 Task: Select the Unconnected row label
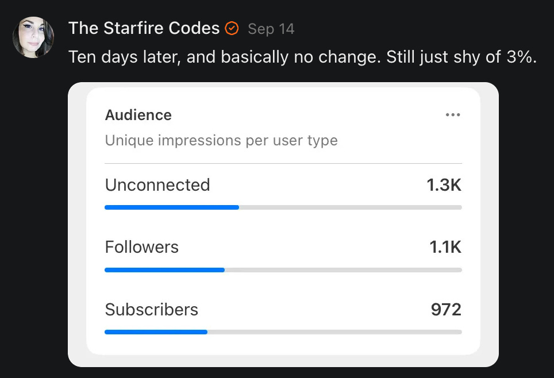click(x=157, y=185)
